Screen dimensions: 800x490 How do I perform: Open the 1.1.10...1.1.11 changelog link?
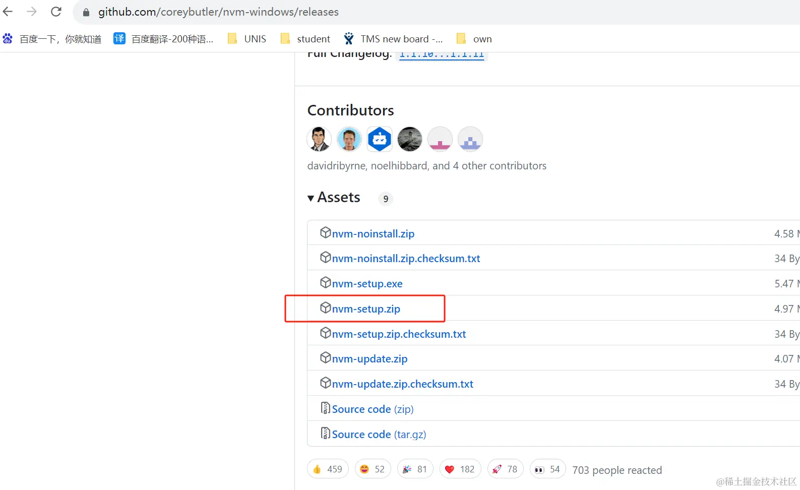tap(442, 54)
